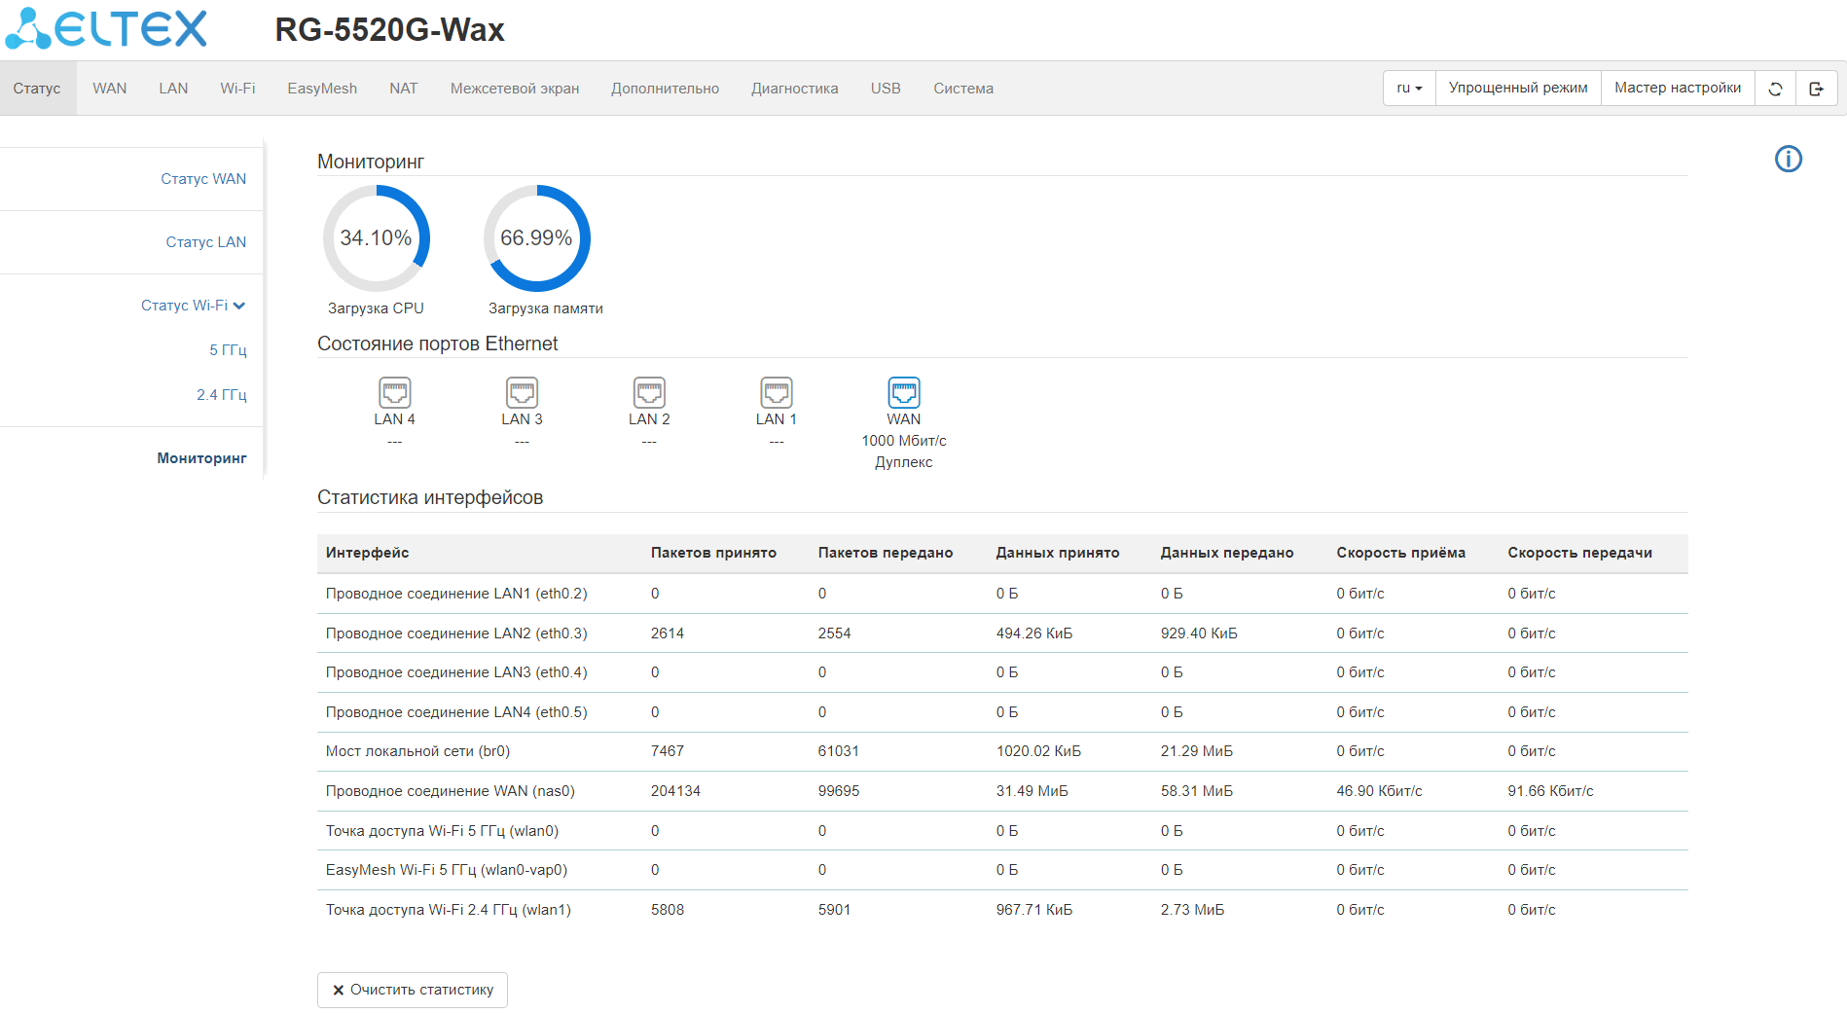
Task: Click the WAN Ethernet port icon
Action: 903,393
